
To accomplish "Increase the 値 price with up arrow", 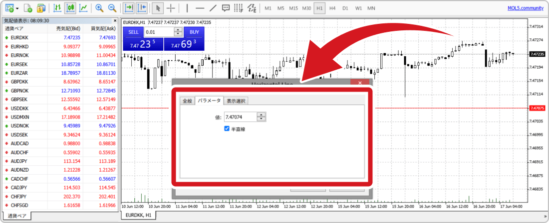I will [262, 115].
